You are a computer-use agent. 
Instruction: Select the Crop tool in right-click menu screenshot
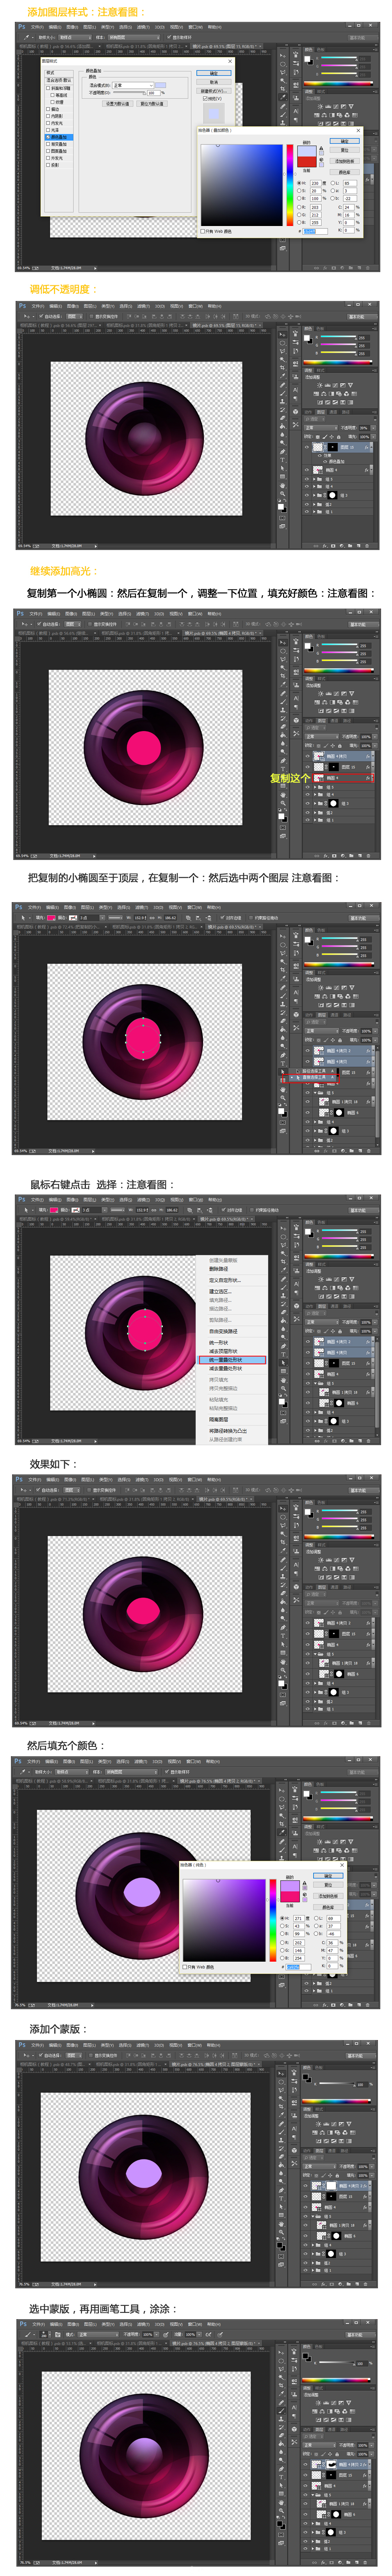pyautogui.click(x=284, y=1262)
